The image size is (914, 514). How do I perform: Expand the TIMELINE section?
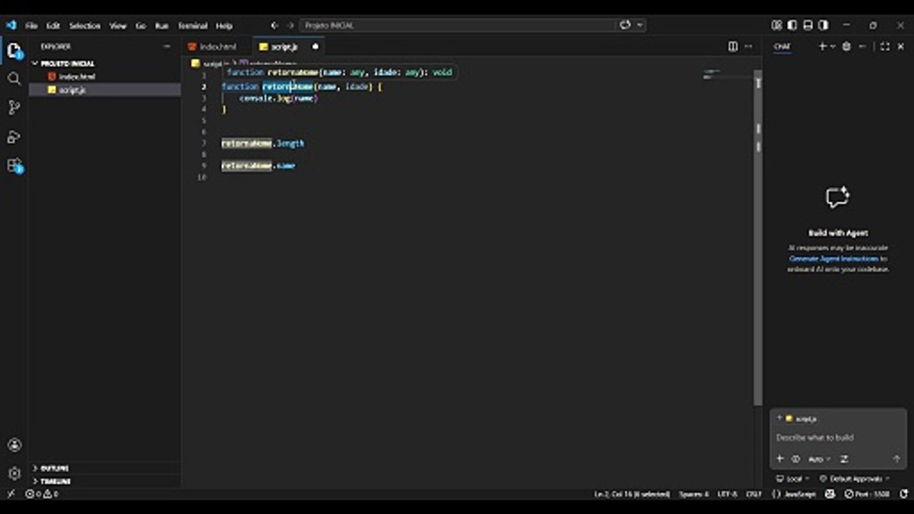(x=104, y=481)
